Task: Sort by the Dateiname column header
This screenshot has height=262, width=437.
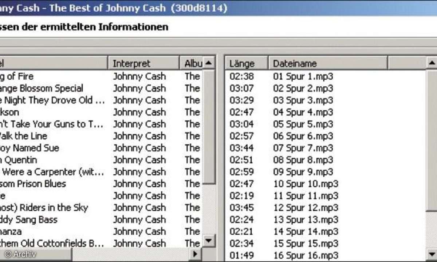Action: point(328,63)
